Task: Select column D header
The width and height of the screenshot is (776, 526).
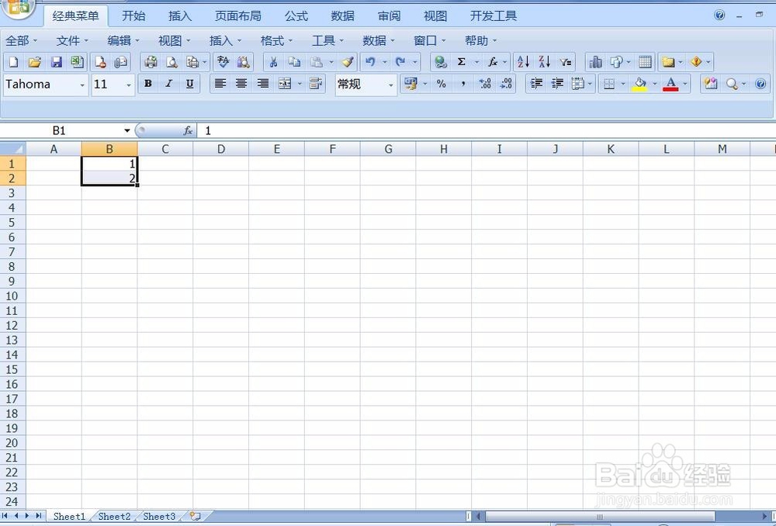Action: (220, 149)
